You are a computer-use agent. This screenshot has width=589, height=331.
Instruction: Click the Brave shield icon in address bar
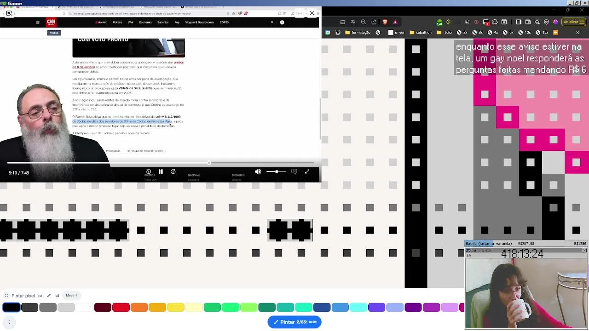pos(385,22)
